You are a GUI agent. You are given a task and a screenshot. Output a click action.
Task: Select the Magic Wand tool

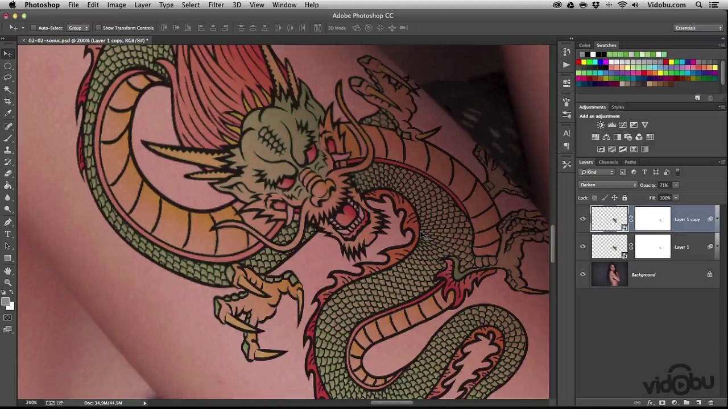coord(8,89)
